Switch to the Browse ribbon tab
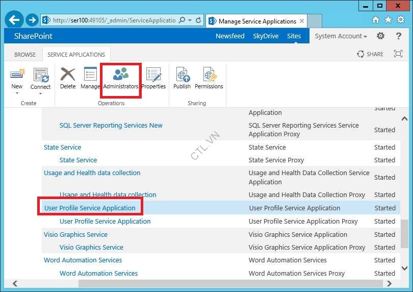Screen dimensions: 413x292 coord(25,55)
